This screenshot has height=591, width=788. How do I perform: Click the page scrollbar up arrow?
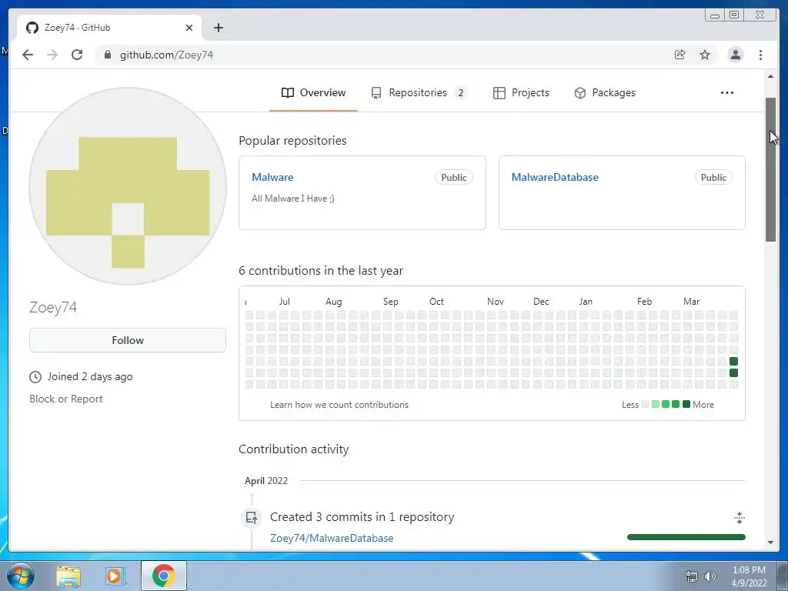click(770, 76)
